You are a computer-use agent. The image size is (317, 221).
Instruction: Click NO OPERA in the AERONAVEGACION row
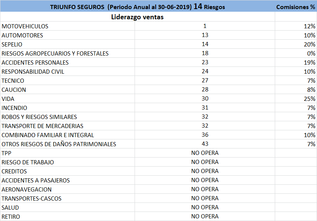click(x=205, y=189)
